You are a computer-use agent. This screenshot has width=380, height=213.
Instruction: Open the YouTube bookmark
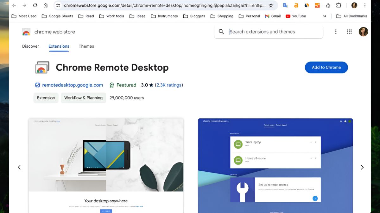pos(295,16)
